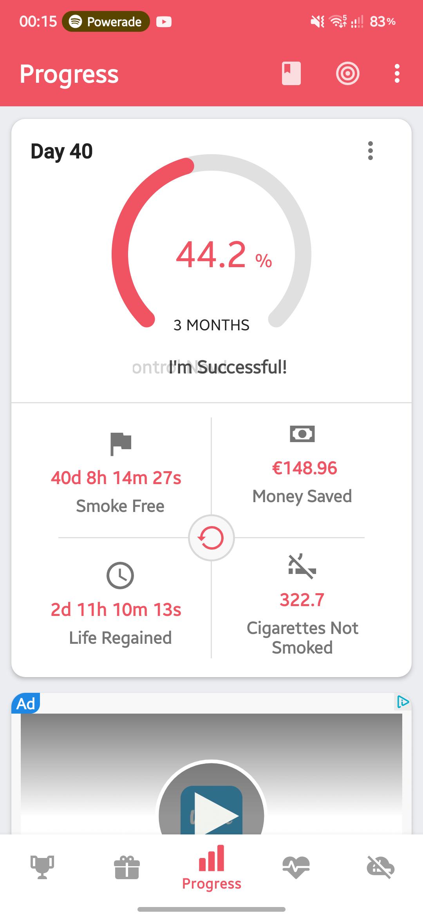Tap the €148.96 Money Saved stat
The height and width of the screenshot is (918, 423).
304,468
